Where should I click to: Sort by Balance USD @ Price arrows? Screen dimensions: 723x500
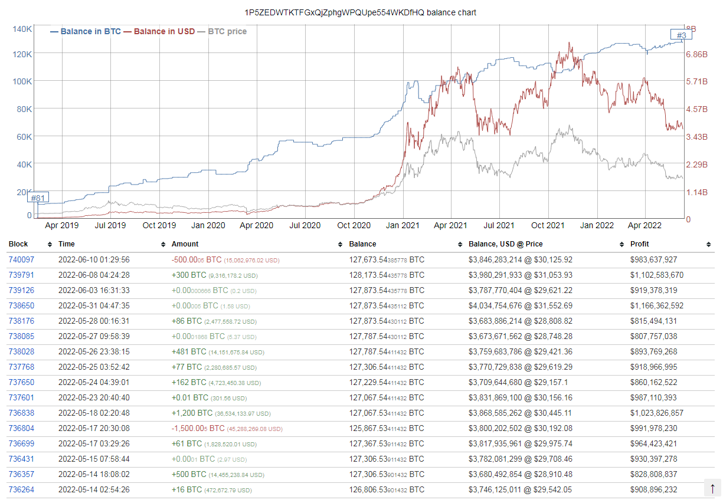click(x=622, y=244)
